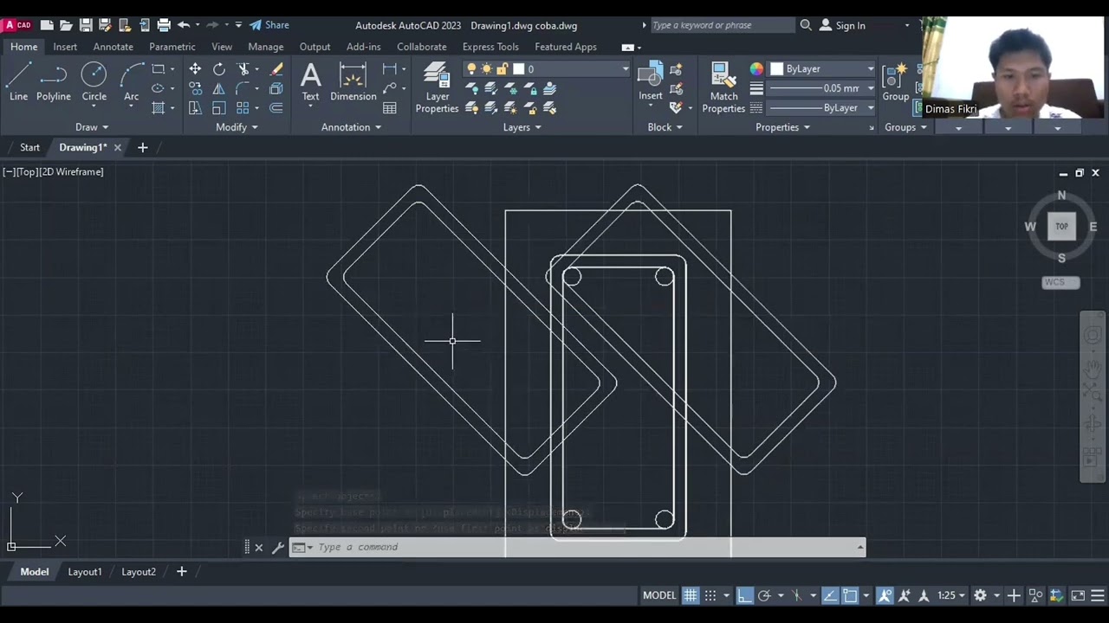Select the Line draw tool
The height and width of the screenshot is (623, 1109).
18,82
